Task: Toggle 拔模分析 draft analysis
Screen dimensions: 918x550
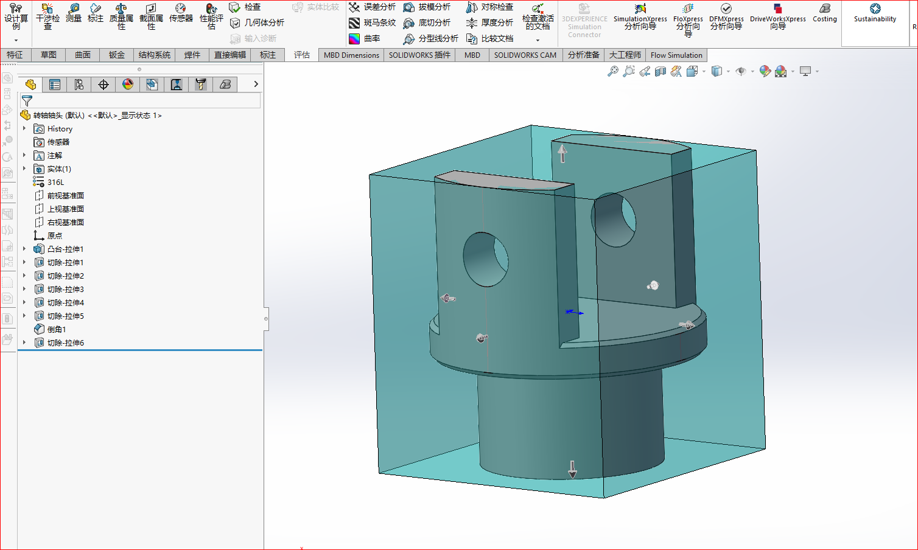Action: 427,7
